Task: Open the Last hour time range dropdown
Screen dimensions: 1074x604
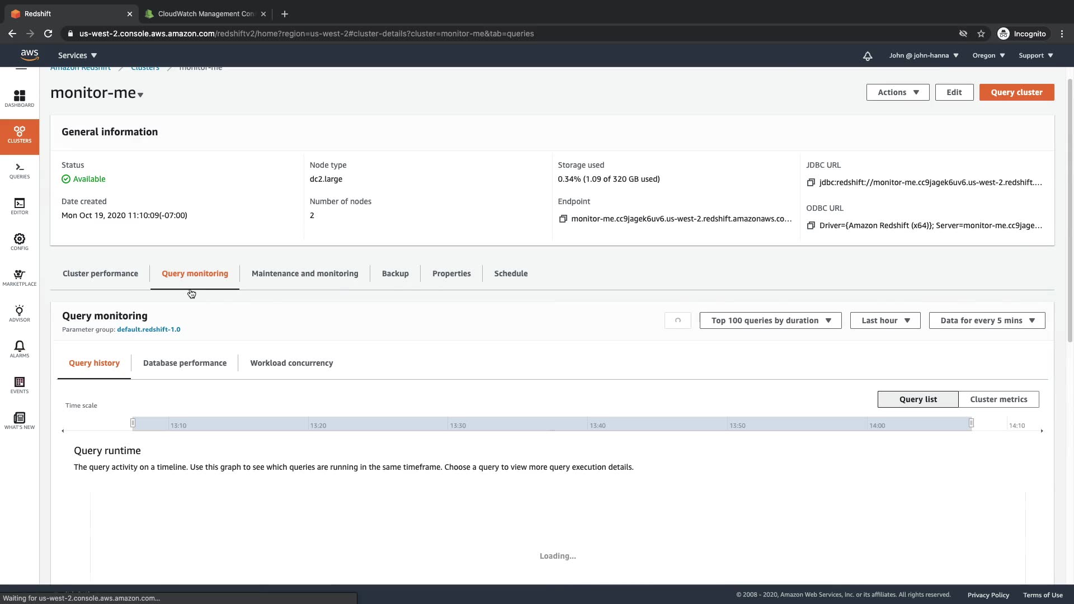Action: 885,320
